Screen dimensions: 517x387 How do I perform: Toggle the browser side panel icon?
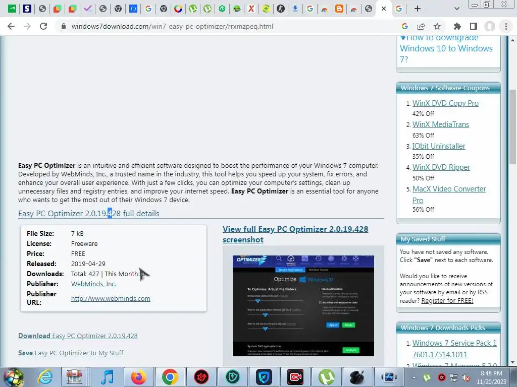(474, 26)
